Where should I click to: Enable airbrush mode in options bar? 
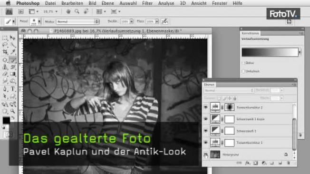pos(165,21)
